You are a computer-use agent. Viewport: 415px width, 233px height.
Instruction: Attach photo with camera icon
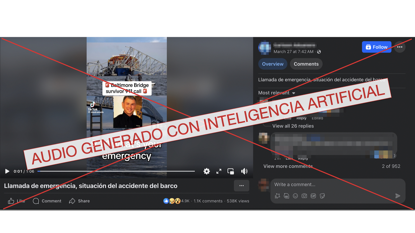tap(304, 196)
